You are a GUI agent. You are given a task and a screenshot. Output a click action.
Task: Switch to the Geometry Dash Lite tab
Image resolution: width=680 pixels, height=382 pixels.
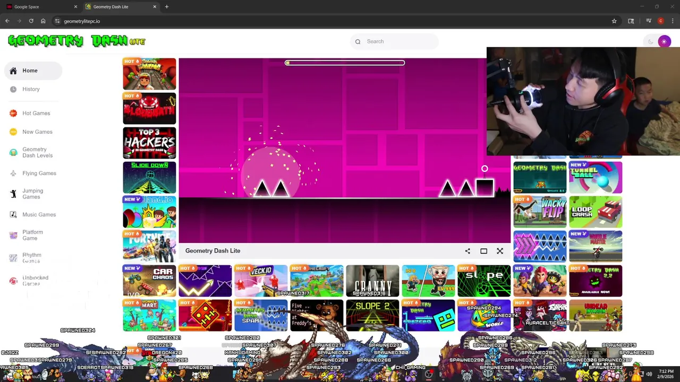[x=121, y=7]
